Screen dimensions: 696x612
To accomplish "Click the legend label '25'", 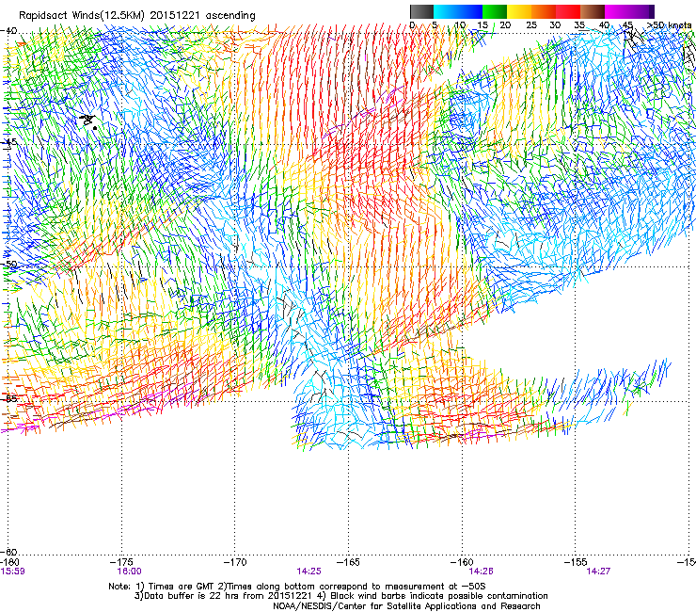I will coord(531,25).
